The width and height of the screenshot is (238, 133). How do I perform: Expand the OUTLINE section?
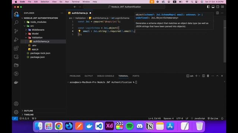pos(28,111)
